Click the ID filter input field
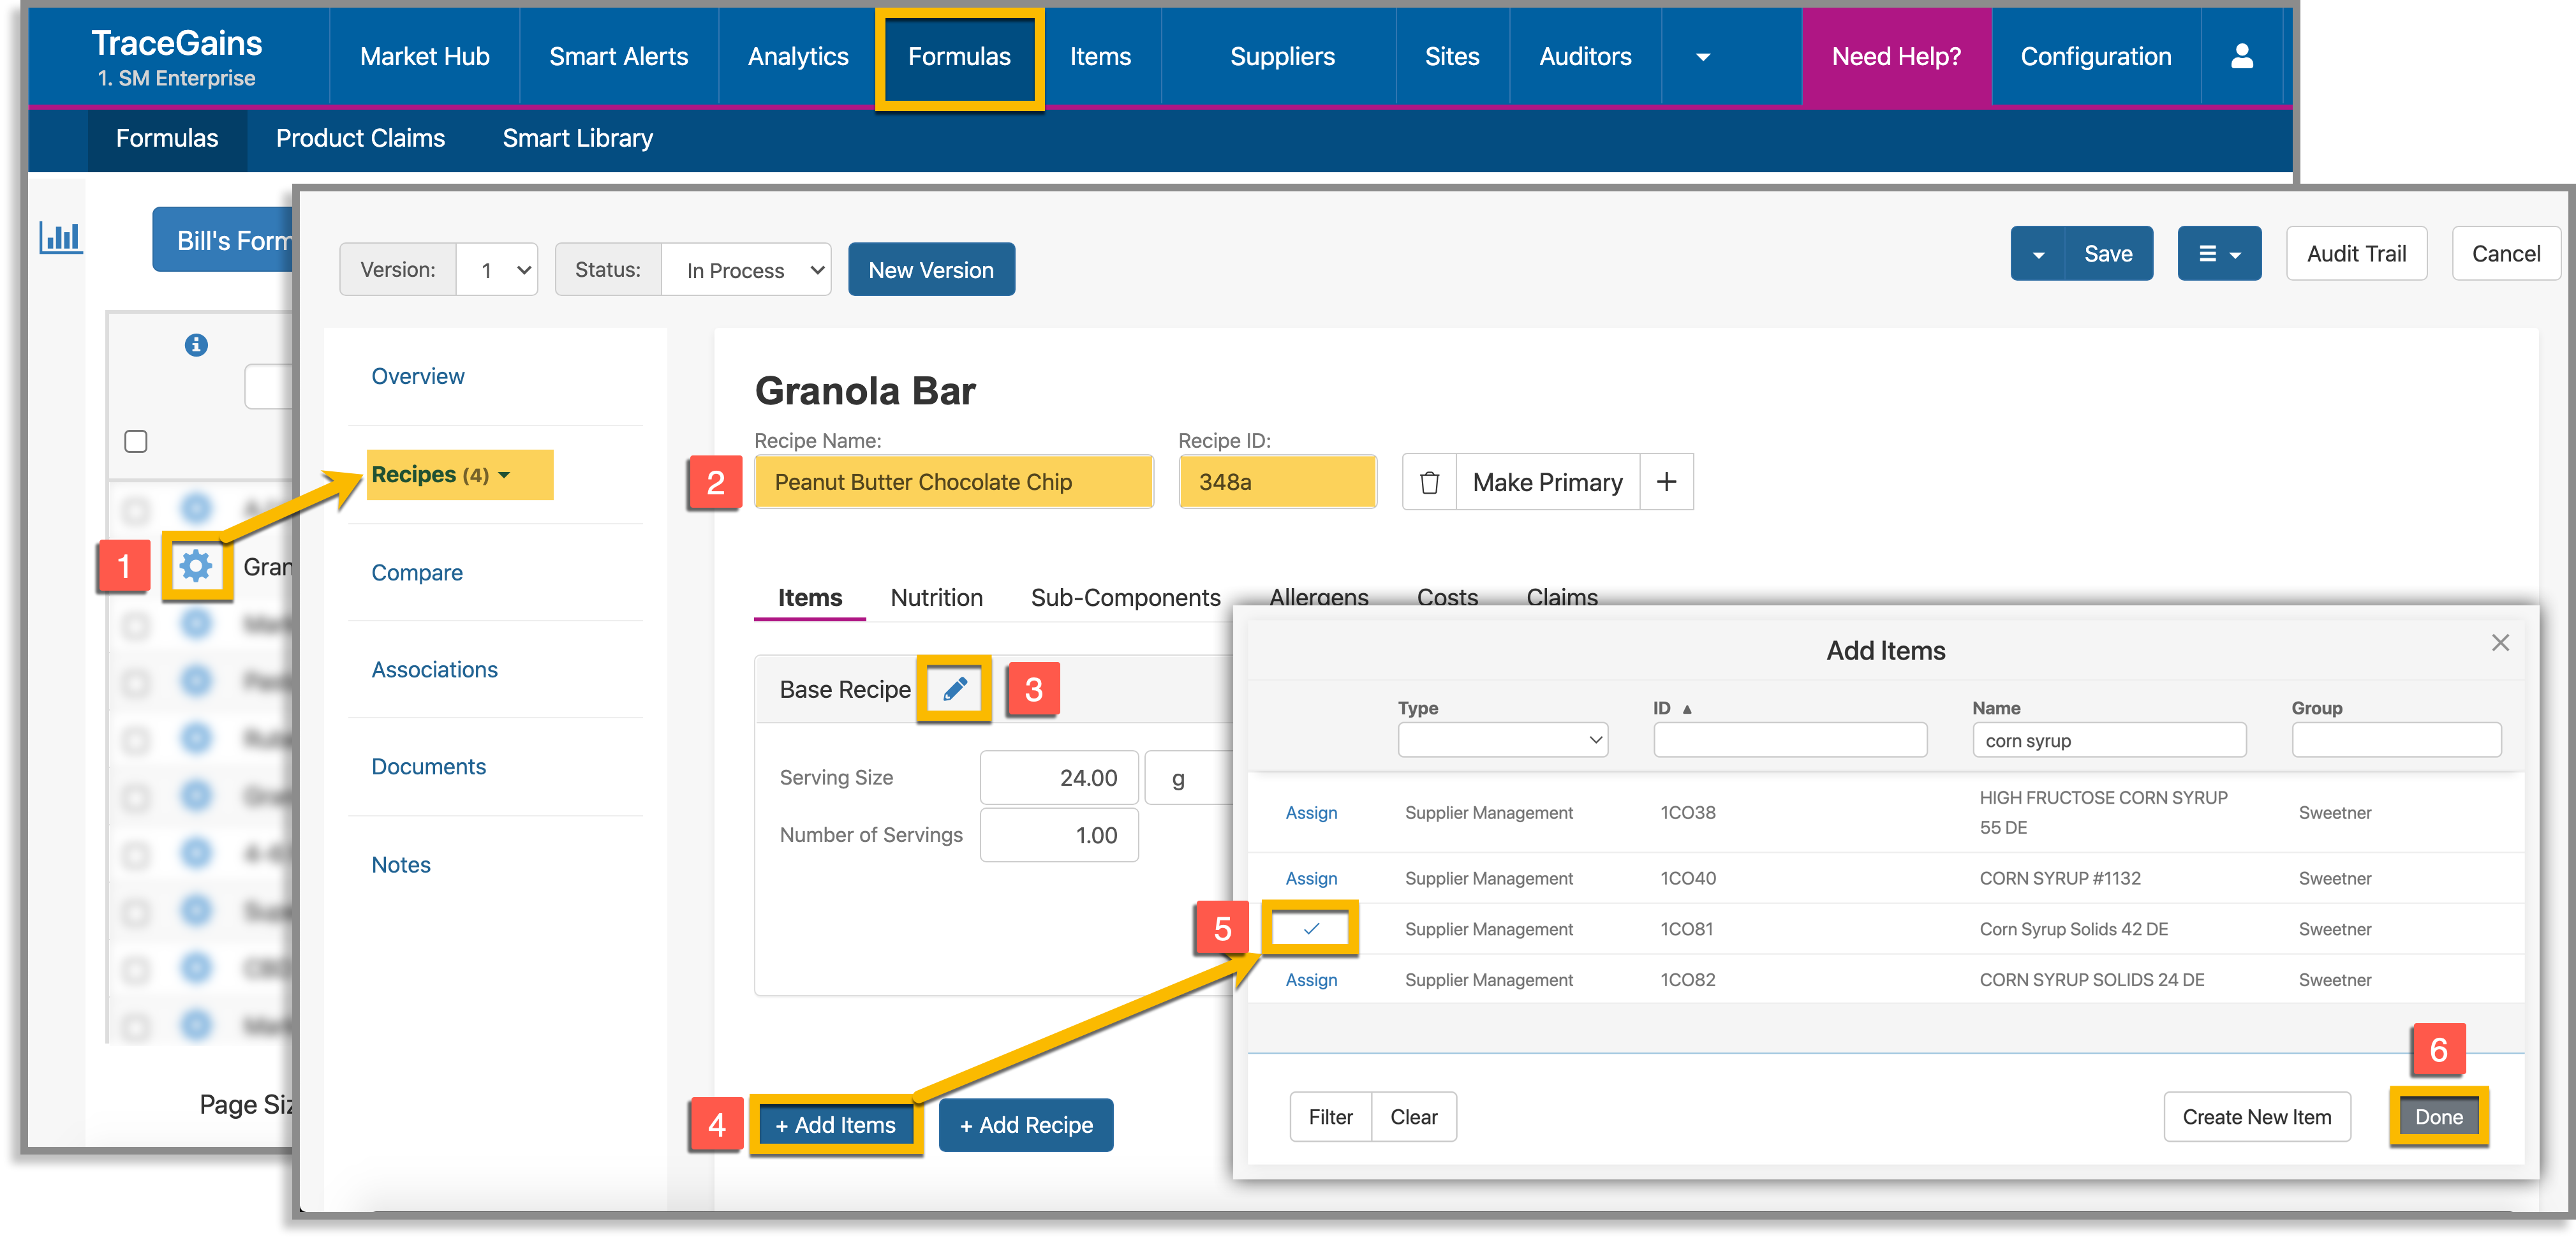 point(1790,740)
